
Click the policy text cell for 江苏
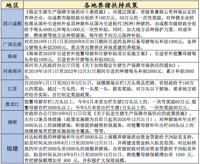[111, 89]
